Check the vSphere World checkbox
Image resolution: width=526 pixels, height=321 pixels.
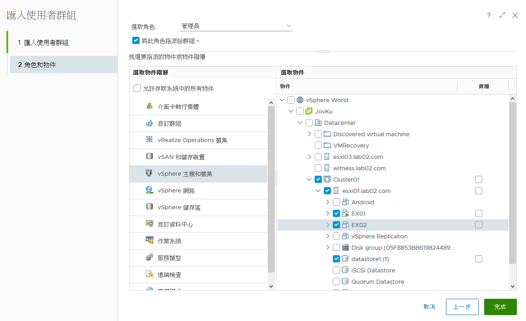[291, 100]
